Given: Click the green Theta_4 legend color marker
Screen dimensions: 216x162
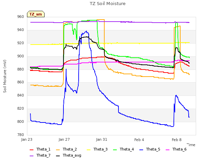Looking at the screenshot, I should 115,150.
